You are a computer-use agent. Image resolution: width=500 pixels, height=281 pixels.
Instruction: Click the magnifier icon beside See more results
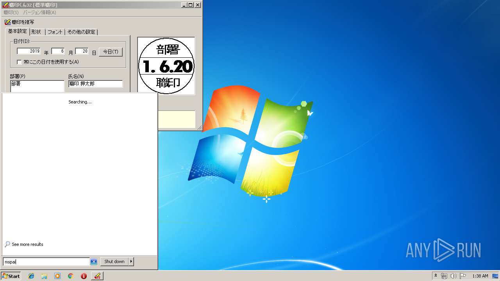coord(7,244)
